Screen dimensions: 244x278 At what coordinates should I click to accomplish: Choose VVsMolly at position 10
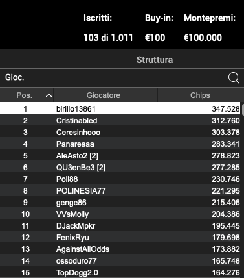(120, 214)
